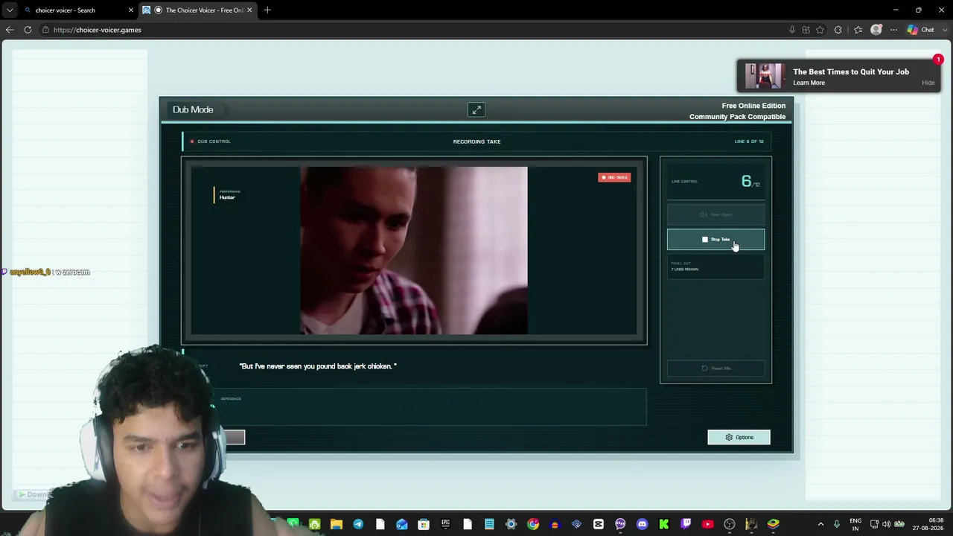Click the microphone icon in system tray
Image resolution: width=953 pixels, height=536 pixels.
pos(837,525)
